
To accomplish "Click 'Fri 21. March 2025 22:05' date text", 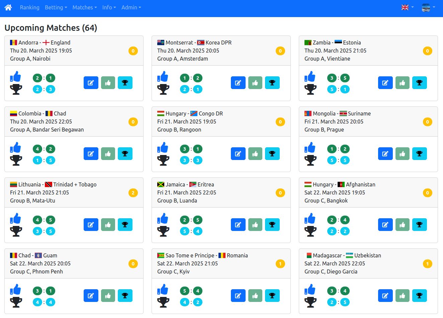I will (x=187, y=192).
